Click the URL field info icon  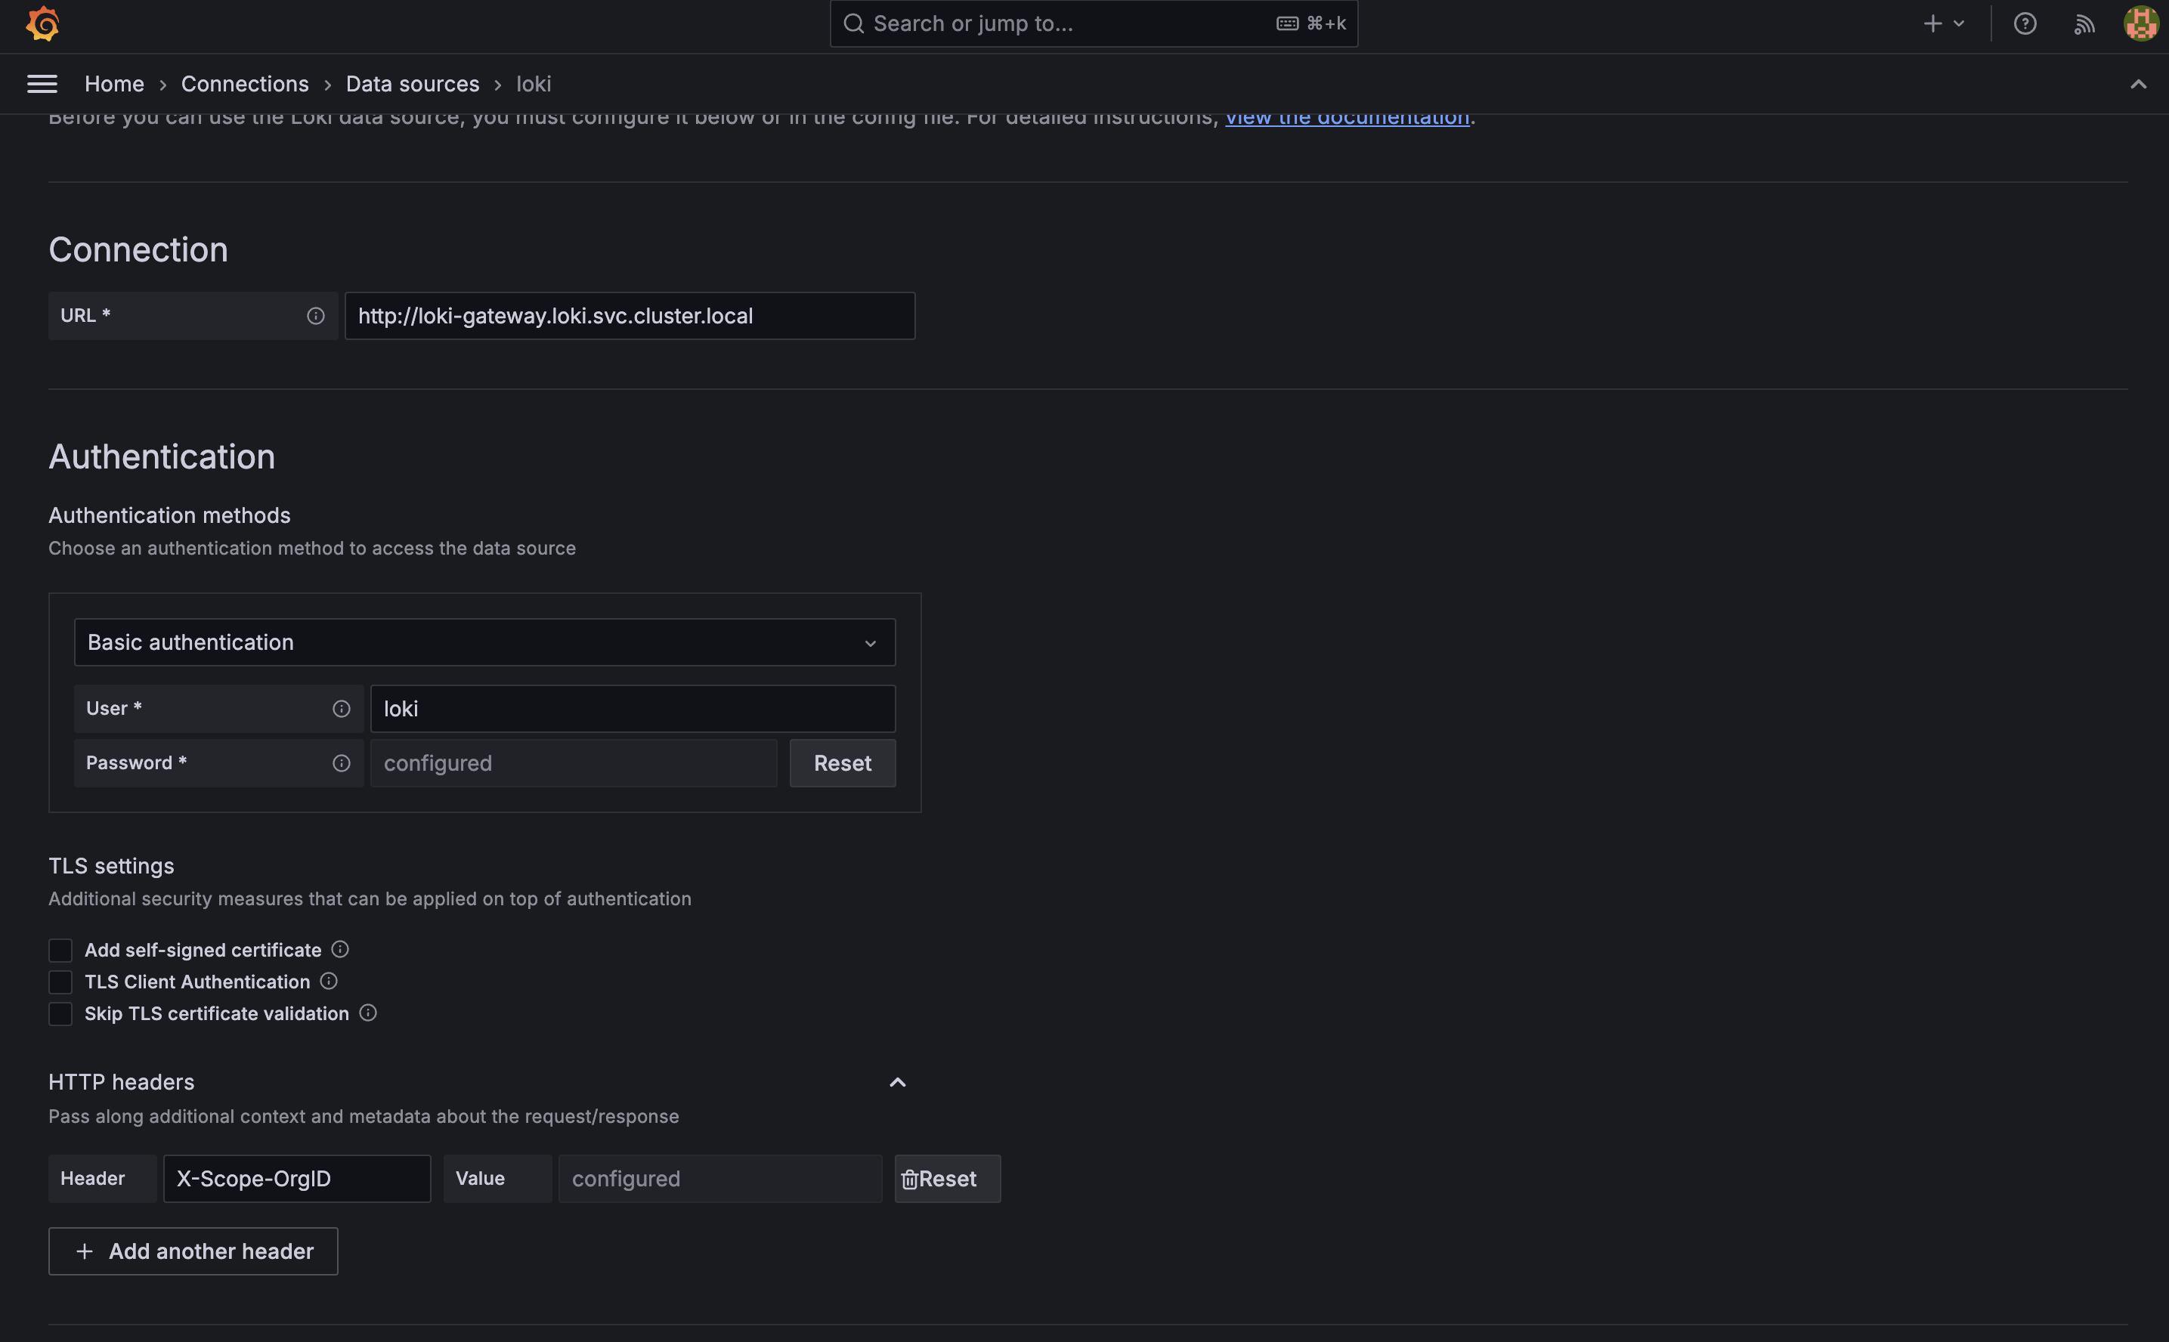[315, 316]
